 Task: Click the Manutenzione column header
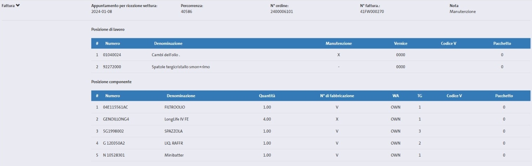(x=339, y=44)
